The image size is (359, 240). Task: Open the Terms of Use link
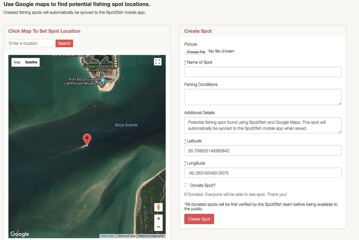126,236
